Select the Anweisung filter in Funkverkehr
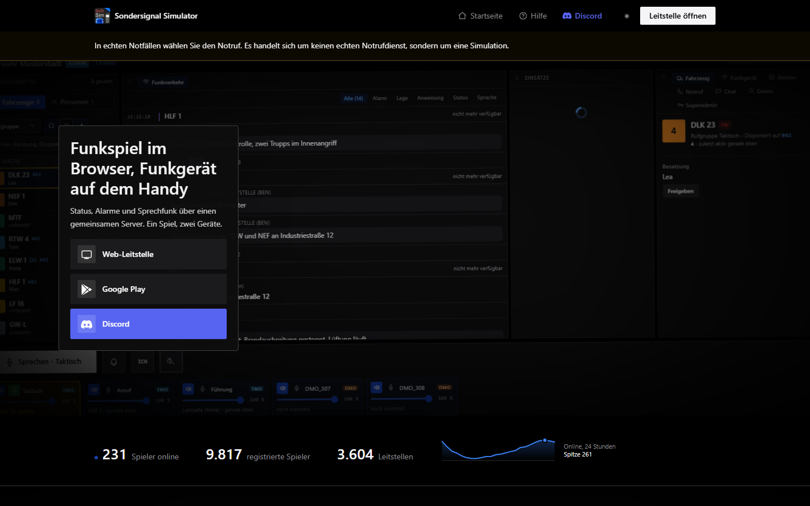The image size is (810, 506). click(x=430, y=98)
